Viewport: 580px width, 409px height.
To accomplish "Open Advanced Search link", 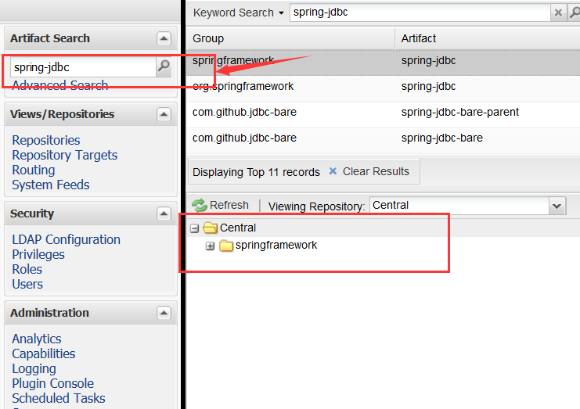I will pyautogui.click(x=60, y=85).
